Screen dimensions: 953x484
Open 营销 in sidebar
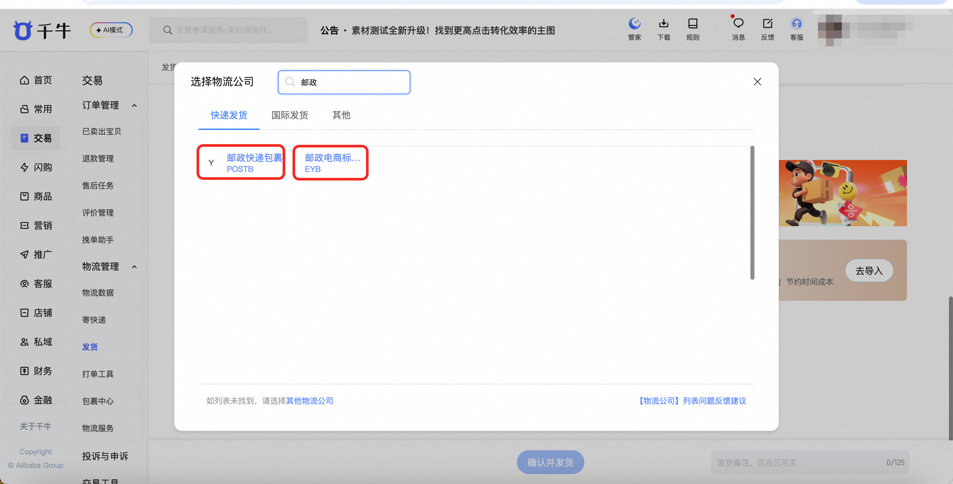click(x=36, y=225)
